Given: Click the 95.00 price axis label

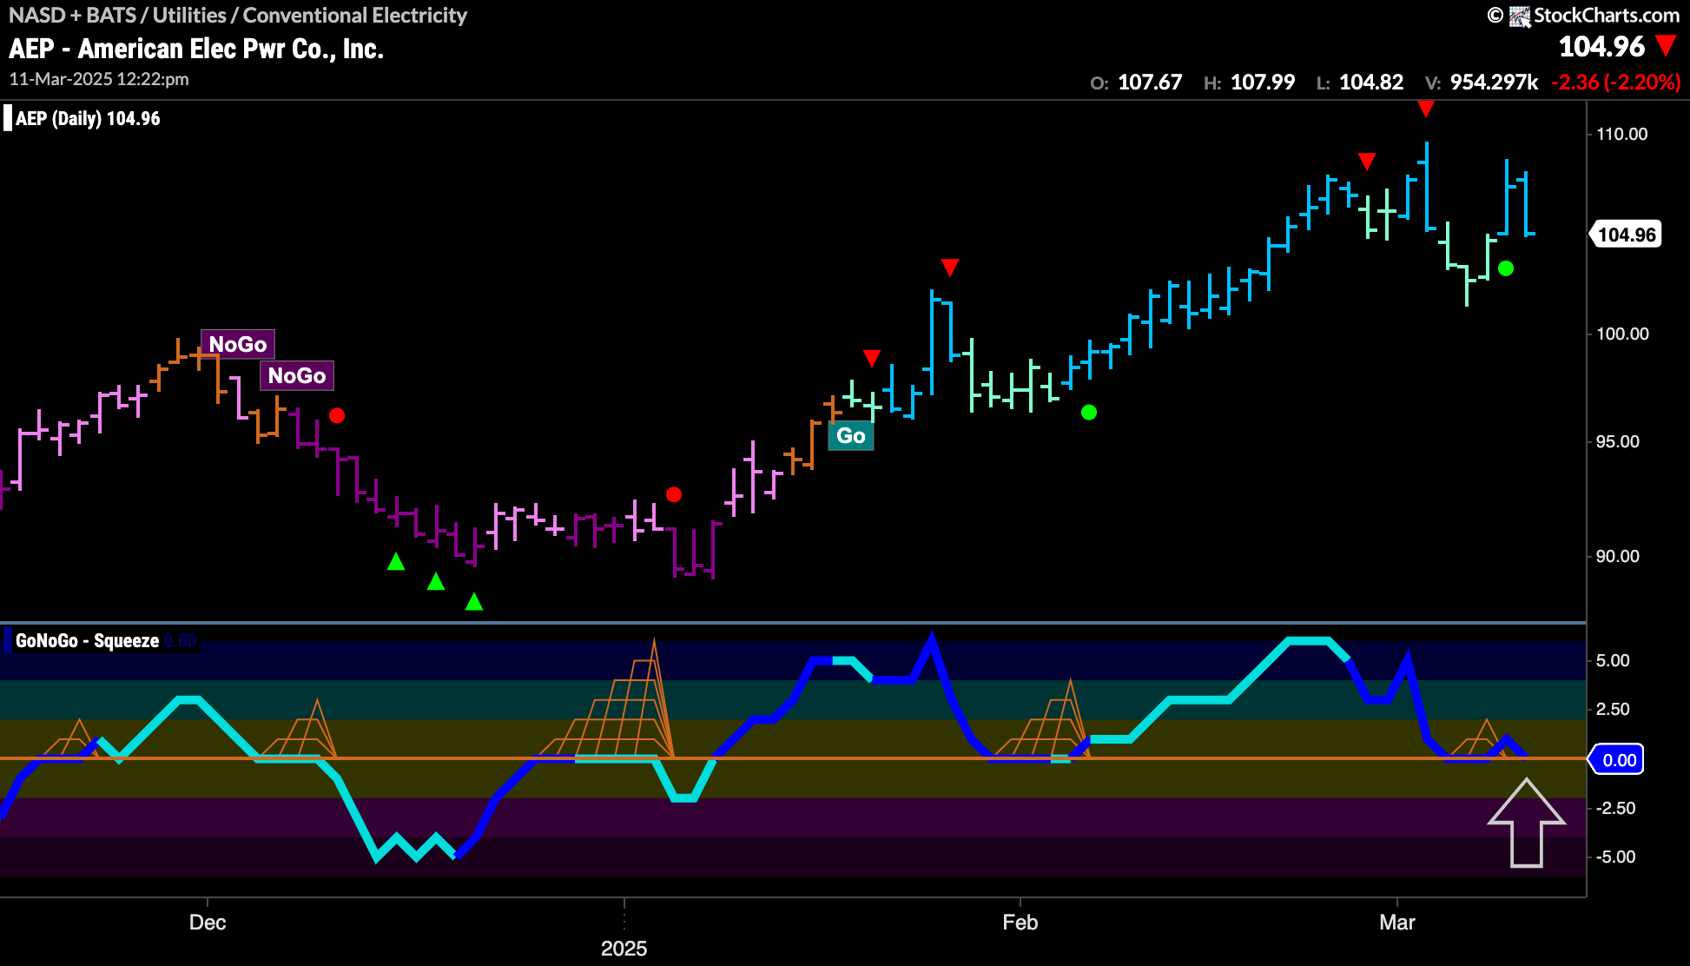Looking at the screenshot, I should coord(1618,441).
